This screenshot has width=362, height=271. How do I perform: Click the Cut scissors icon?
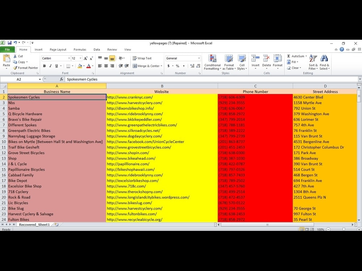tap(15, 56)
